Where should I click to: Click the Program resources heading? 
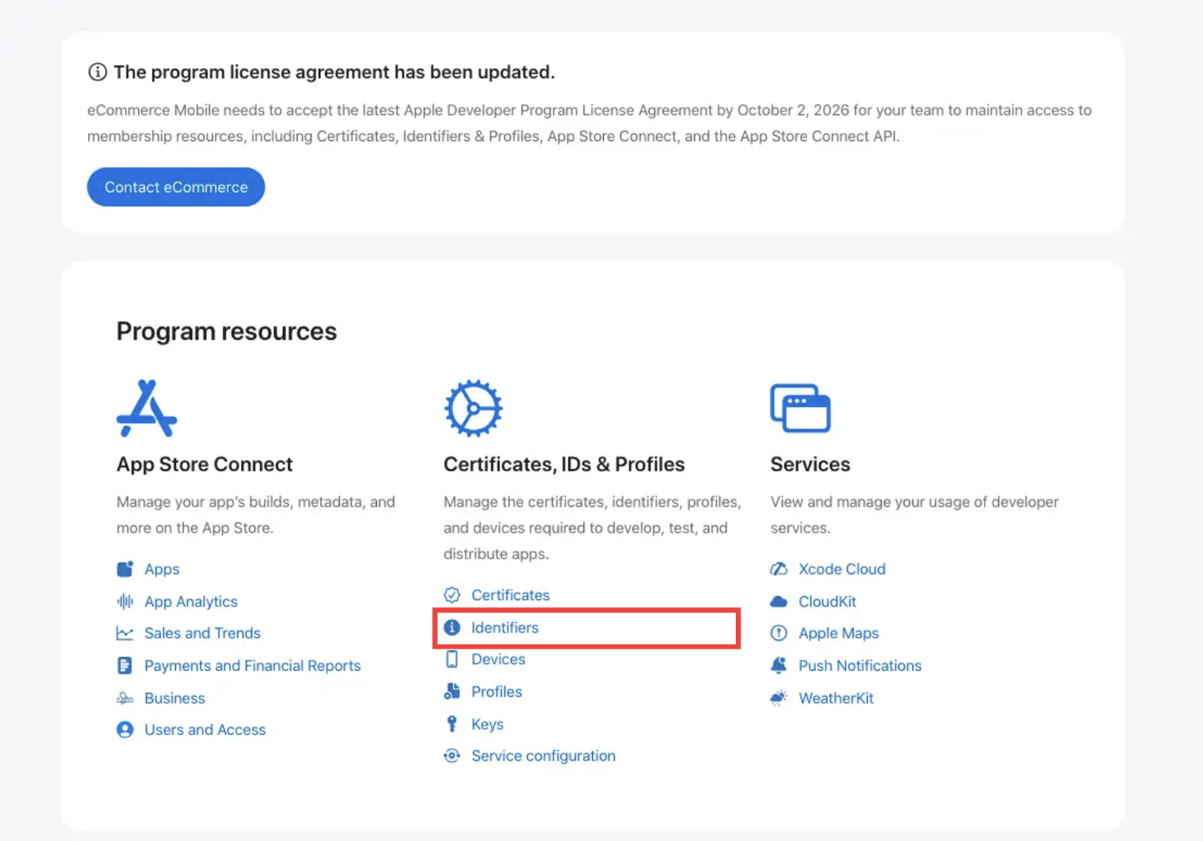tap(226, 332)
